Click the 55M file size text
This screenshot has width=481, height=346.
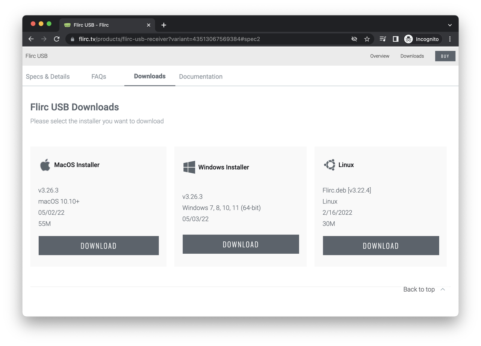point(44,224)
